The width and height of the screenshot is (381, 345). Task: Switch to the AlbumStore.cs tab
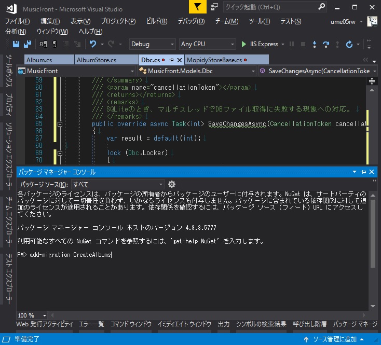coord(106,60)
